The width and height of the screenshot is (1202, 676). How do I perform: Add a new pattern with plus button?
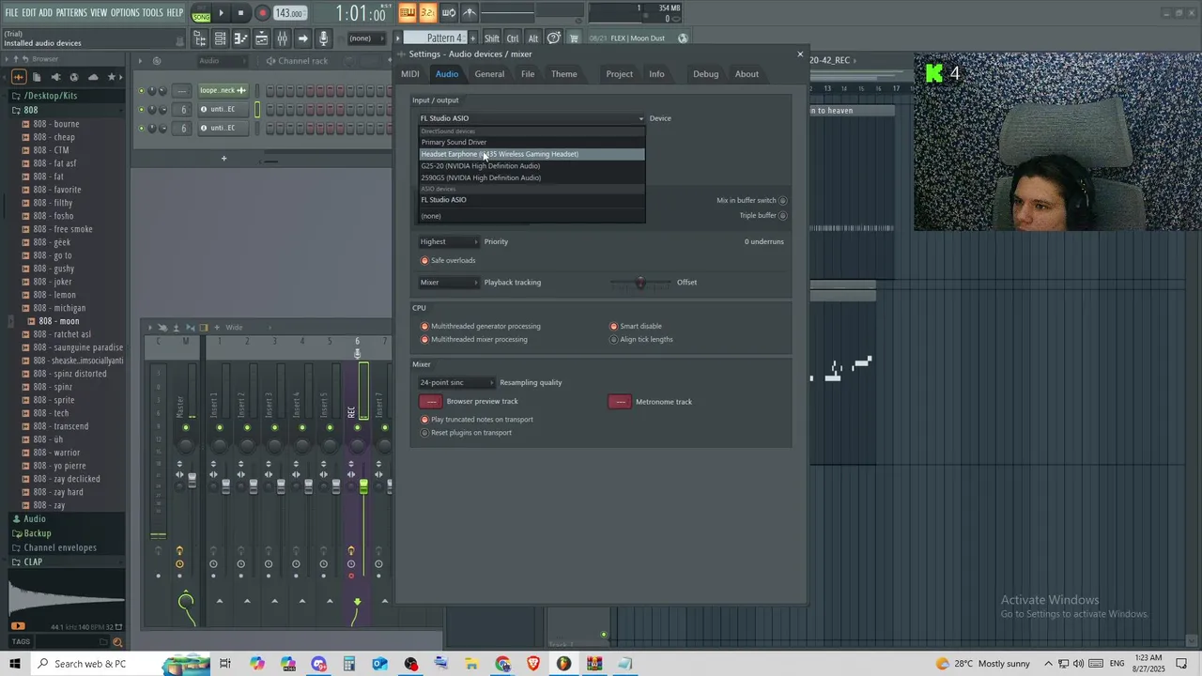tap(472, 38)
